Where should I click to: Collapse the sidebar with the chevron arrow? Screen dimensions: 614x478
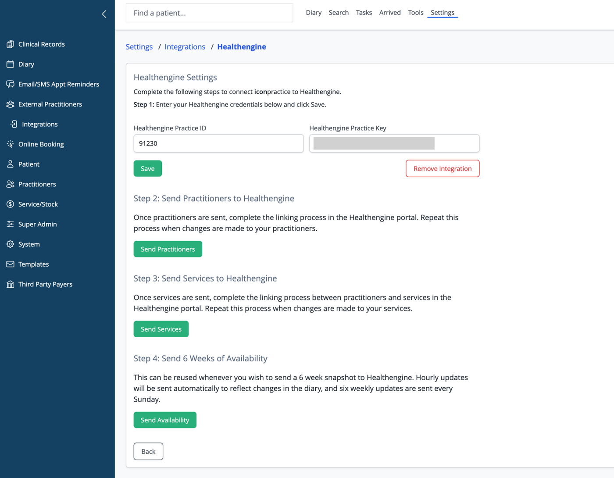(x=104, y=14)
